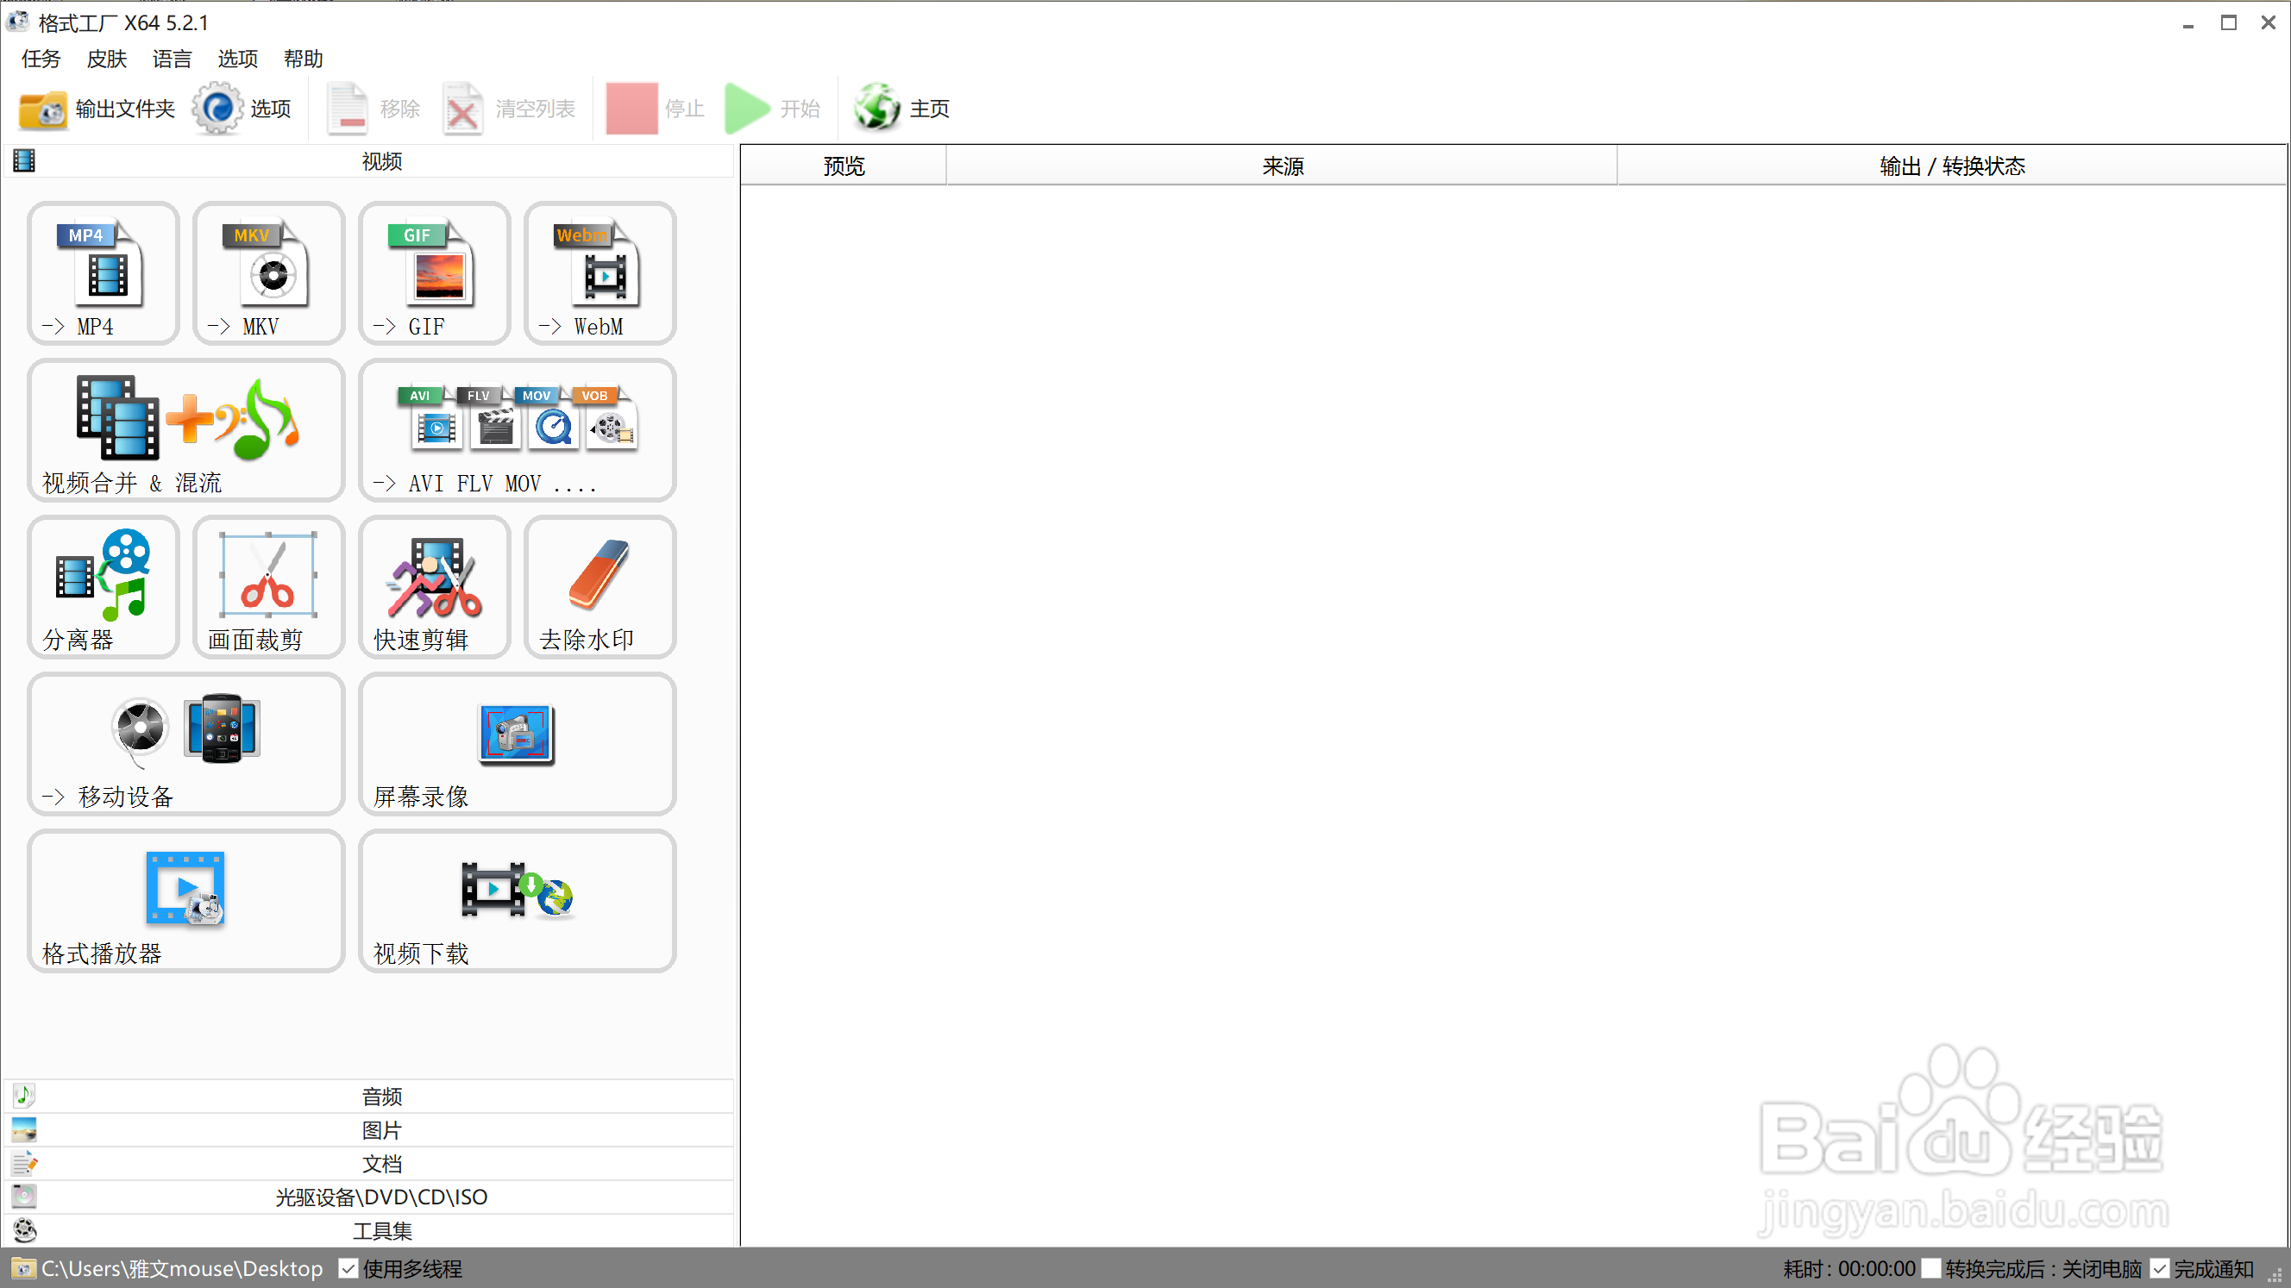
Task: Open the output folder from toolbar
Action: point(97,109)
